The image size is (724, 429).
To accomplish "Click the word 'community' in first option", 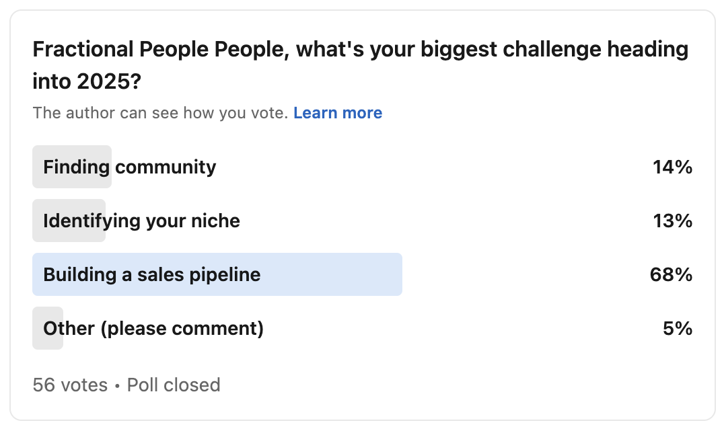I will (166, 167).
